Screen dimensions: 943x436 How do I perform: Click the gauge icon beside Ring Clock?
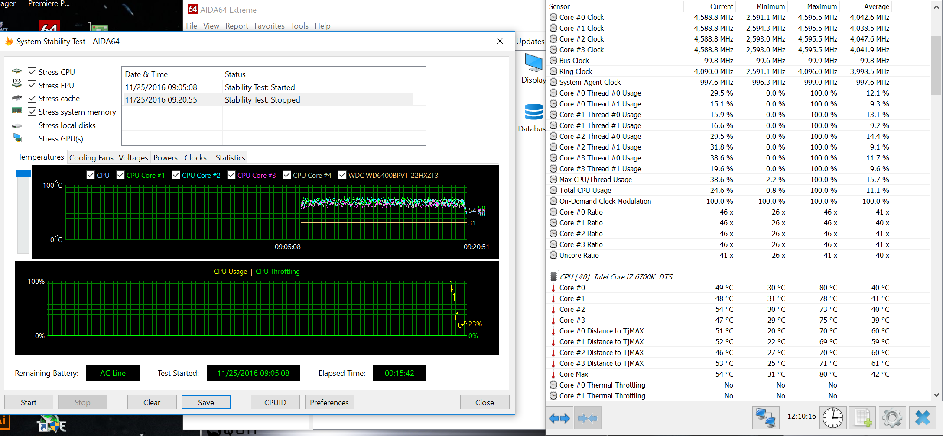pos(553,71)
